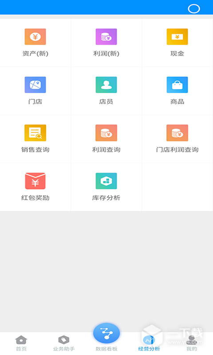213x355 pixels.
Task: Click the 门店利润查询 label
Action: tap(177, 150)
